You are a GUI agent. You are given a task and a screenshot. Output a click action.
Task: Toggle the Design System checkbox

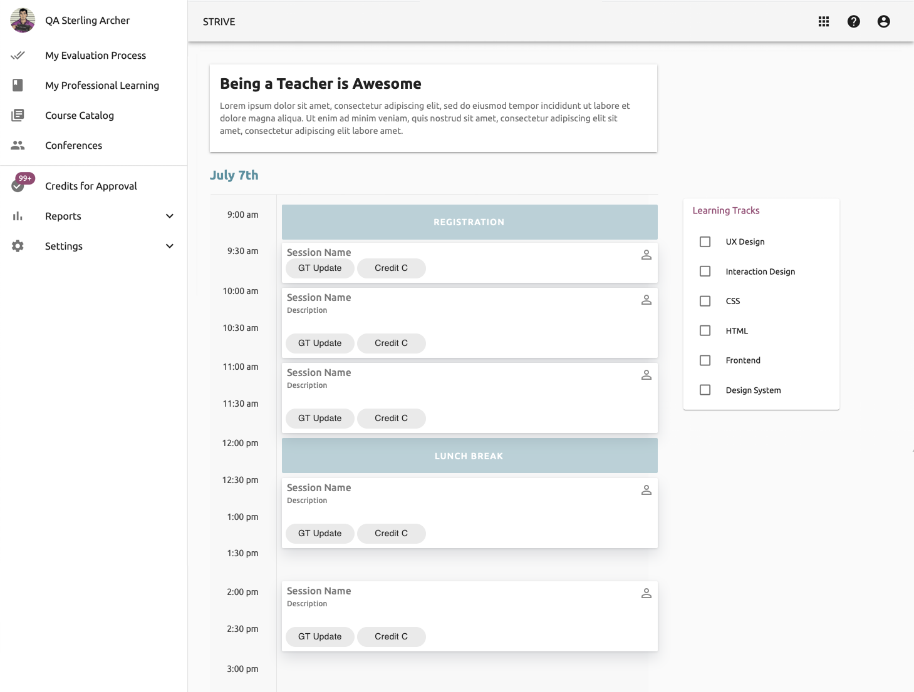coord(705,390)
